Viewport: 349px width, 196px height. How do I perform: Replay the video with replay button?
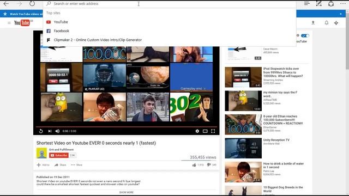pyautogui.click(x=41, y=131)
